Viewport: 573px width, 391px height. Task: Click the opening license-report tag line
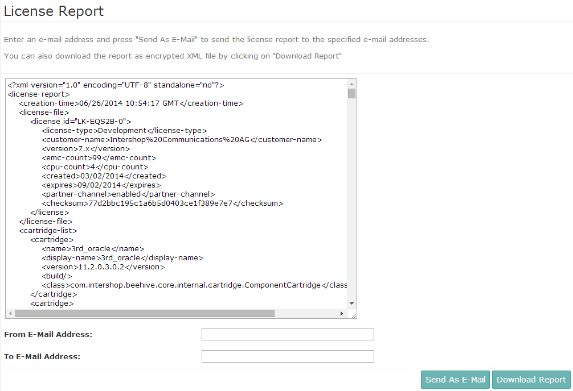coord(38,94)
